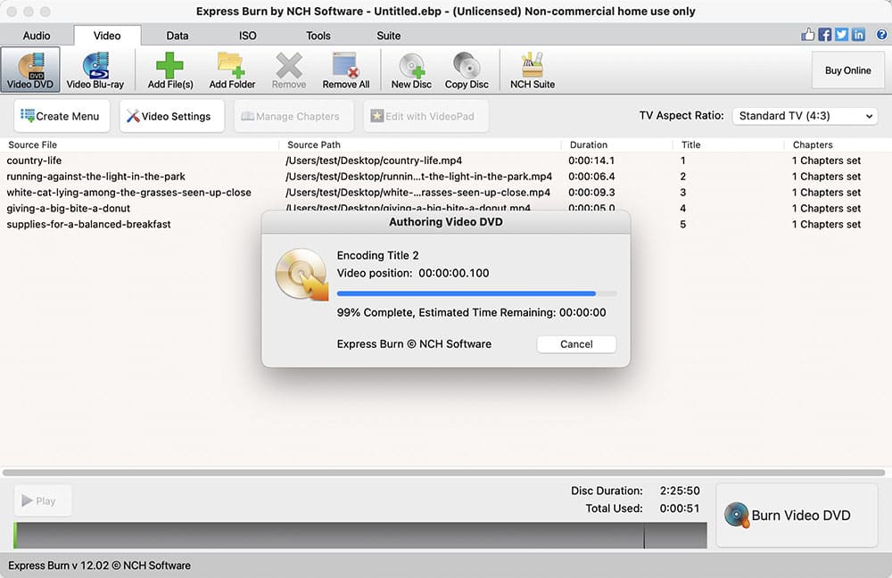Switch to the Audio tab
The width and height of the screenshot is (892, 578).
tap(37, 36)
